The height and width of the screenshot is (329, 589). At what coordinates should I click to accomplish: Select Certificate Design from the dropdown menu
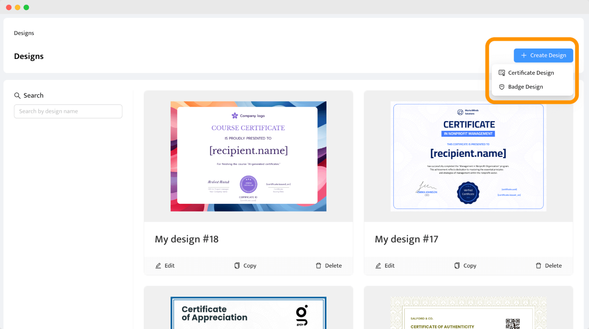[532, 73]
